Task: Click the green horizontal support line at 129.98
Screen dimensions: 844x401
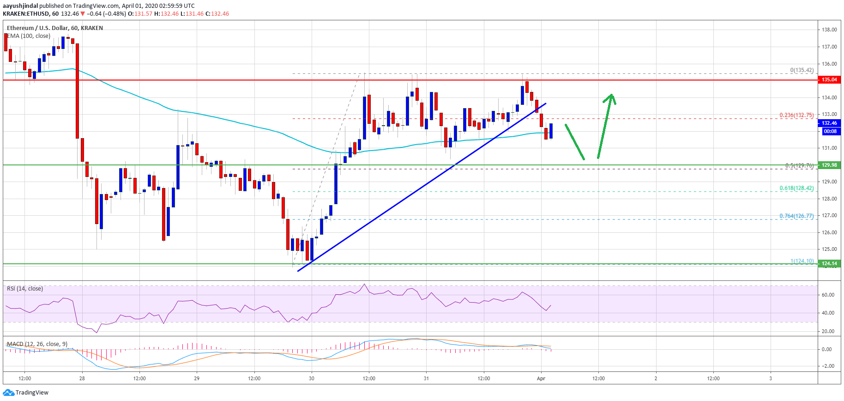Action: 410,165
